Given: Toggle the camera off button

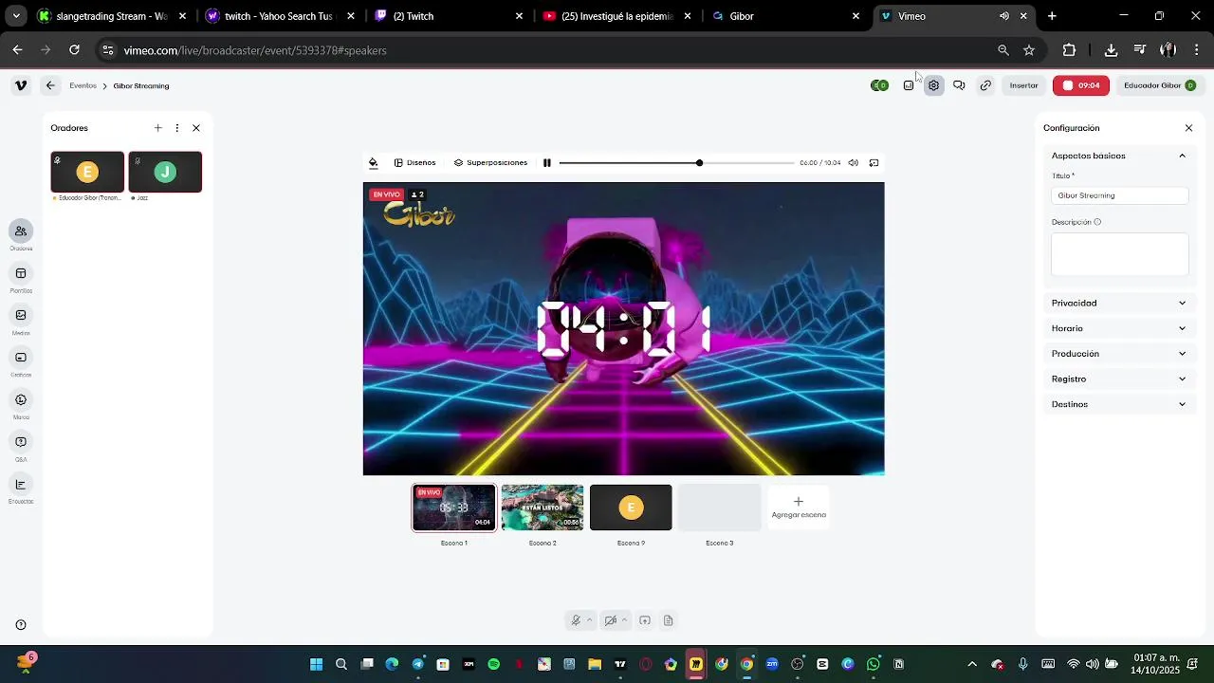Looking at the screenshot, I should click(611, 620).
